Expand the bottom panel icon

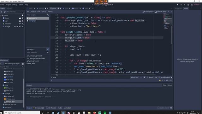click(x=171, y=108)
